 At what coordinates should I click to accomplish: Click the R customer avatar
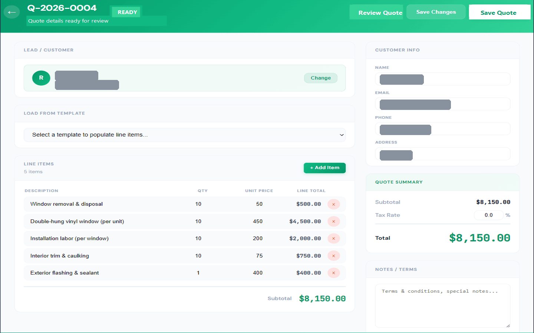(x=41, y=78)
